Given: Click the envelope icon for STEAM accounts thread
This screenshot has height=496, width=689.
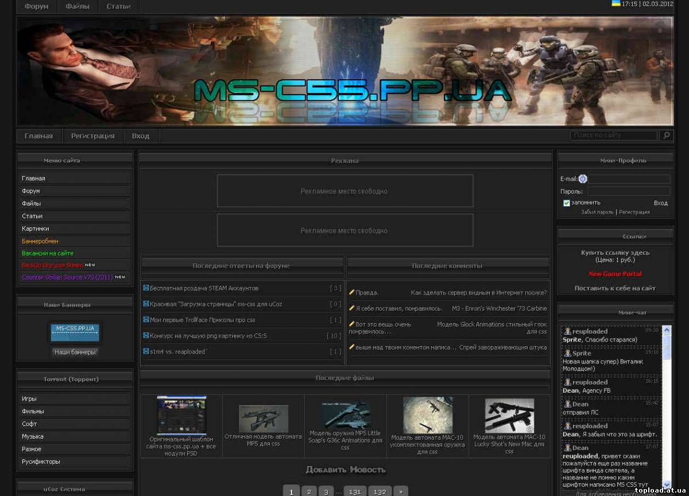Looking at the screenshot, I should coord(146,288).
